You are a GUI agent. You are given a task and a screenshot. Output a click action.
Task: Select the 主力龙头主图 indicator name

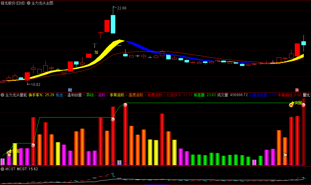click(42, 3)
